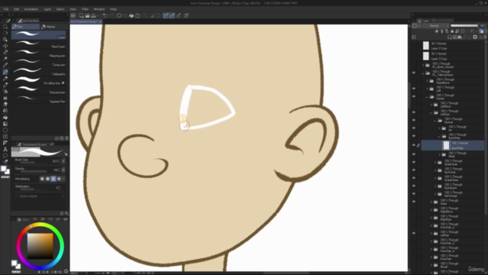Toggle visibility of selected EyeWhite layer
The height and width of the screenshot is (275, 488).
pos(413,145)
